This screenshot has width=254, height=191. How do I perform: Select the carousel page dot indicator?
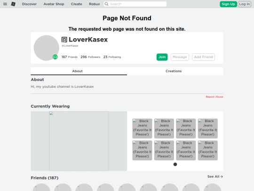[x=175, y=165]
